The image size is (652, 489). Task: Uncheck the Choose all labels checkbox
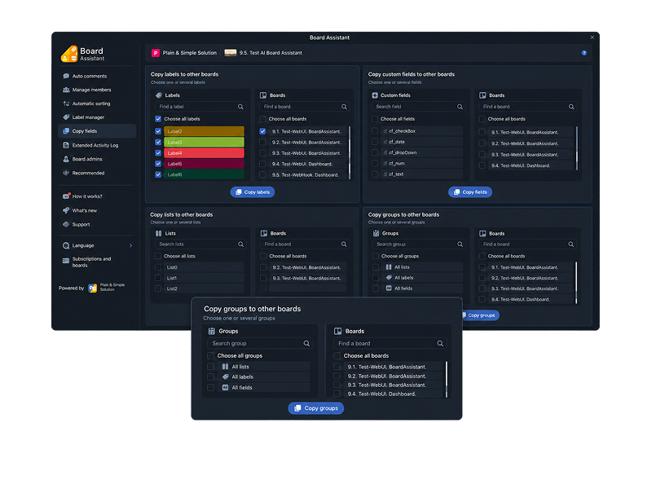(158, 119)
